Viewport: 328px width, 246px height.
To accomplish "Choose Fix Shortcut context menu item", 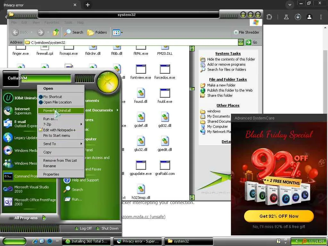I will tap(61, 97).
